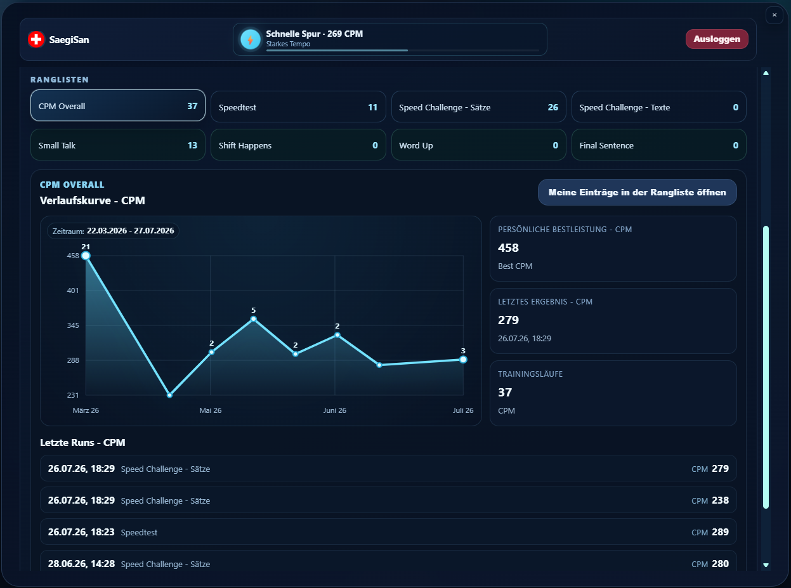Click the vertical scrollbar thumb

pos(766,367)
